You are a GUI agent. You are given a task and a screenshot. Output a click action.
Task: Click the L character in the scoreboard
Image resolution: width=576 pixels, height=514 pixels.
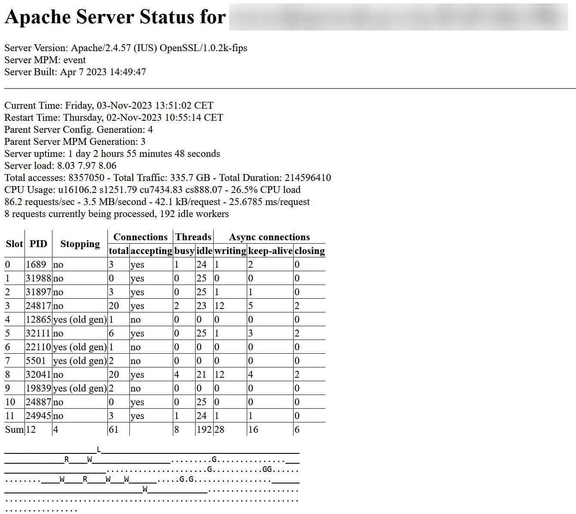98,450
